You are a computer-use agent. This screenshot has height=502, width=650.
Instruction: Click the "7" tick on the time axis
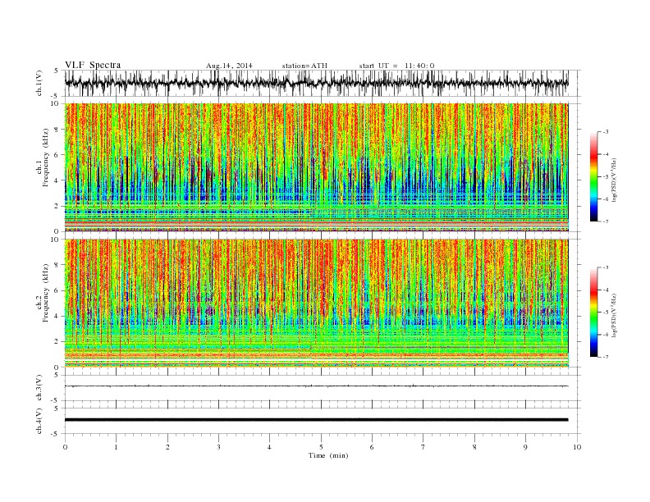[423, 447]
